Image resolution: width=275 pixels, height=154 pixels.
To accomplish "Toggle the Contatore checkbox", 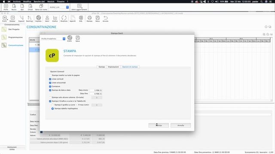I will [x=50, y=86].
